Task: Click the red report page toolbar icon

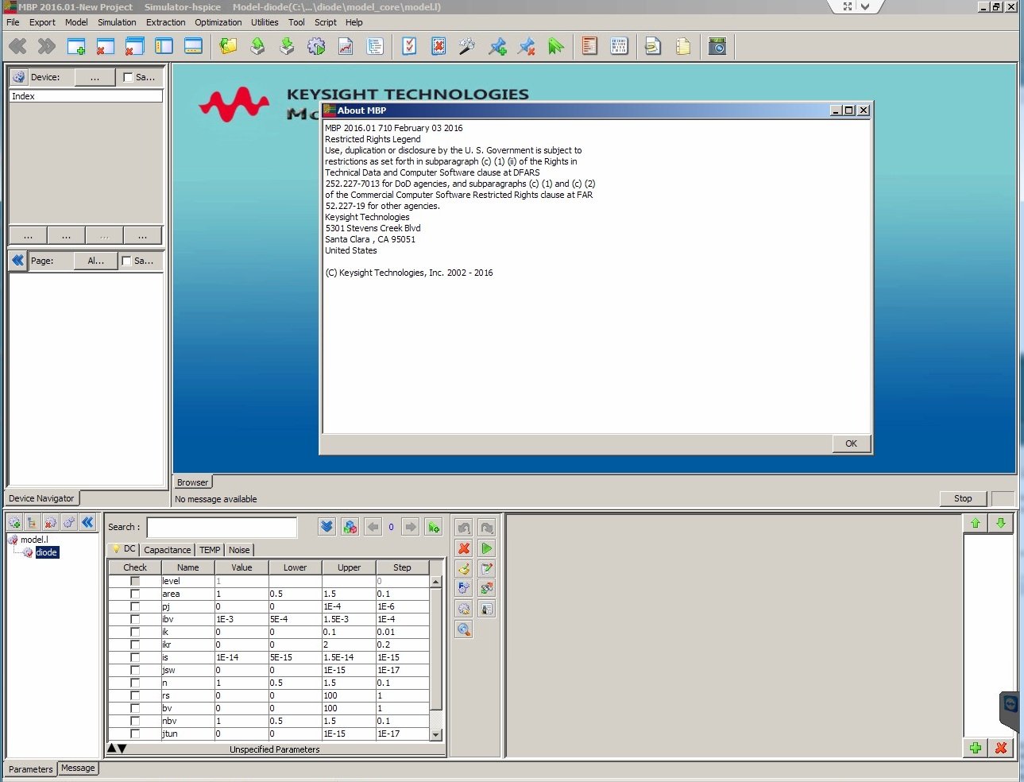Action: pyautogui.click(x=589, y=46)
